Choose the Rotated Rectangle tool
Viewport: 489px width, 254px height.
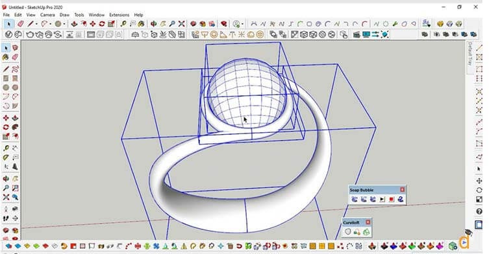pyautogui.click(x=15, y=78)
